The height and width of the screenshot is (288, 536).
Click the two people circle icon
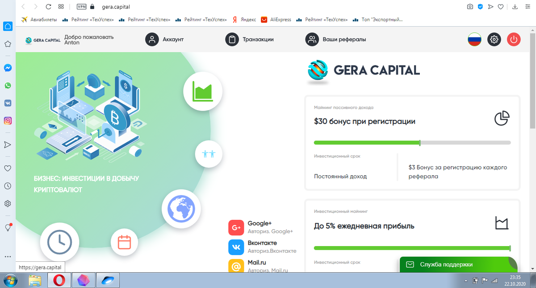[x=209, y=154]
